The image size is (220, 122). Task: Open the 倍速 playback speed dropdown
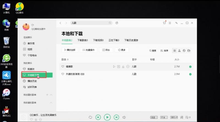[x=154, y=117]
